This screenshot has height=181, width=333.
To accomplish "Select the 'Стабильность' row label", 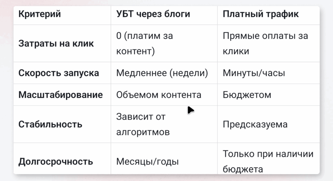I will tap(50, 124).
